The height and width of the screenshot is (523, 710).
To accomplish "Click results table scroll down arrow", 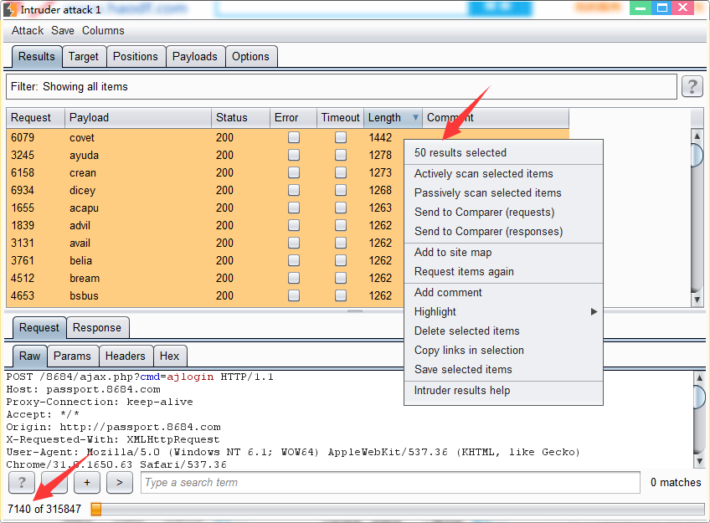I will pos(697,300).
